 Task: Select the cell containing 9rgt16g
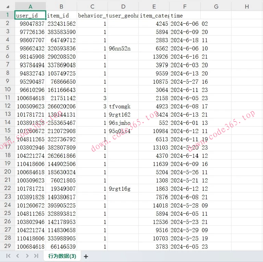[123, 189]
